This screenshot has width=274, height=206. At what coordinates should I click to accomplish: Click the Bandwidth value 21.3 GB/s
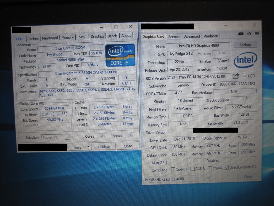pos(241,122)
